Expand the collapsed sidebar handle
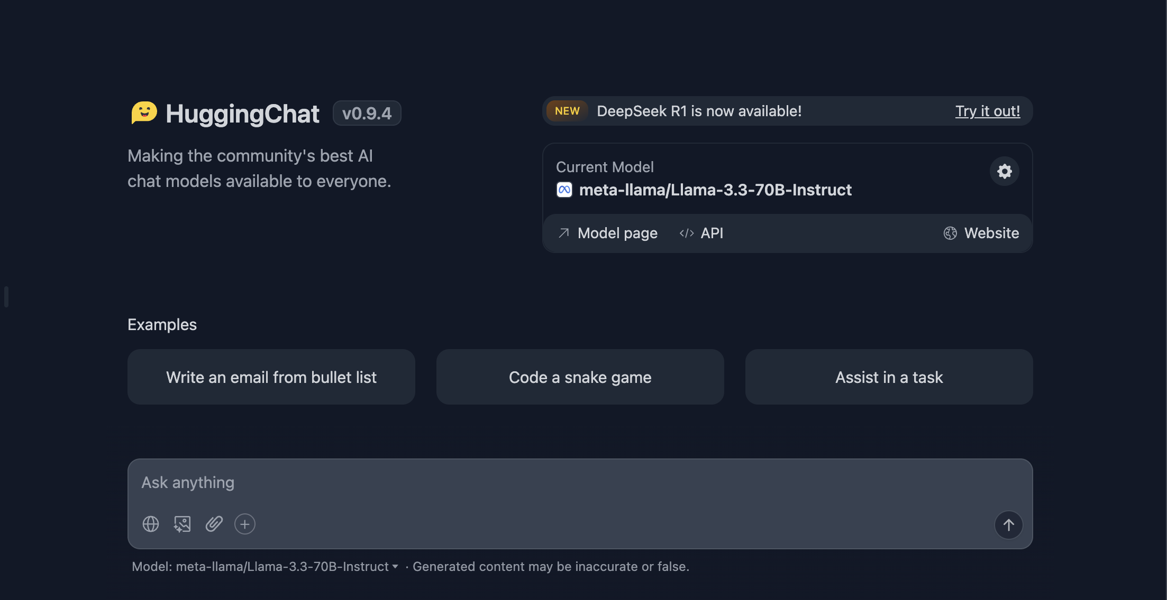 [x=6, y=296]
